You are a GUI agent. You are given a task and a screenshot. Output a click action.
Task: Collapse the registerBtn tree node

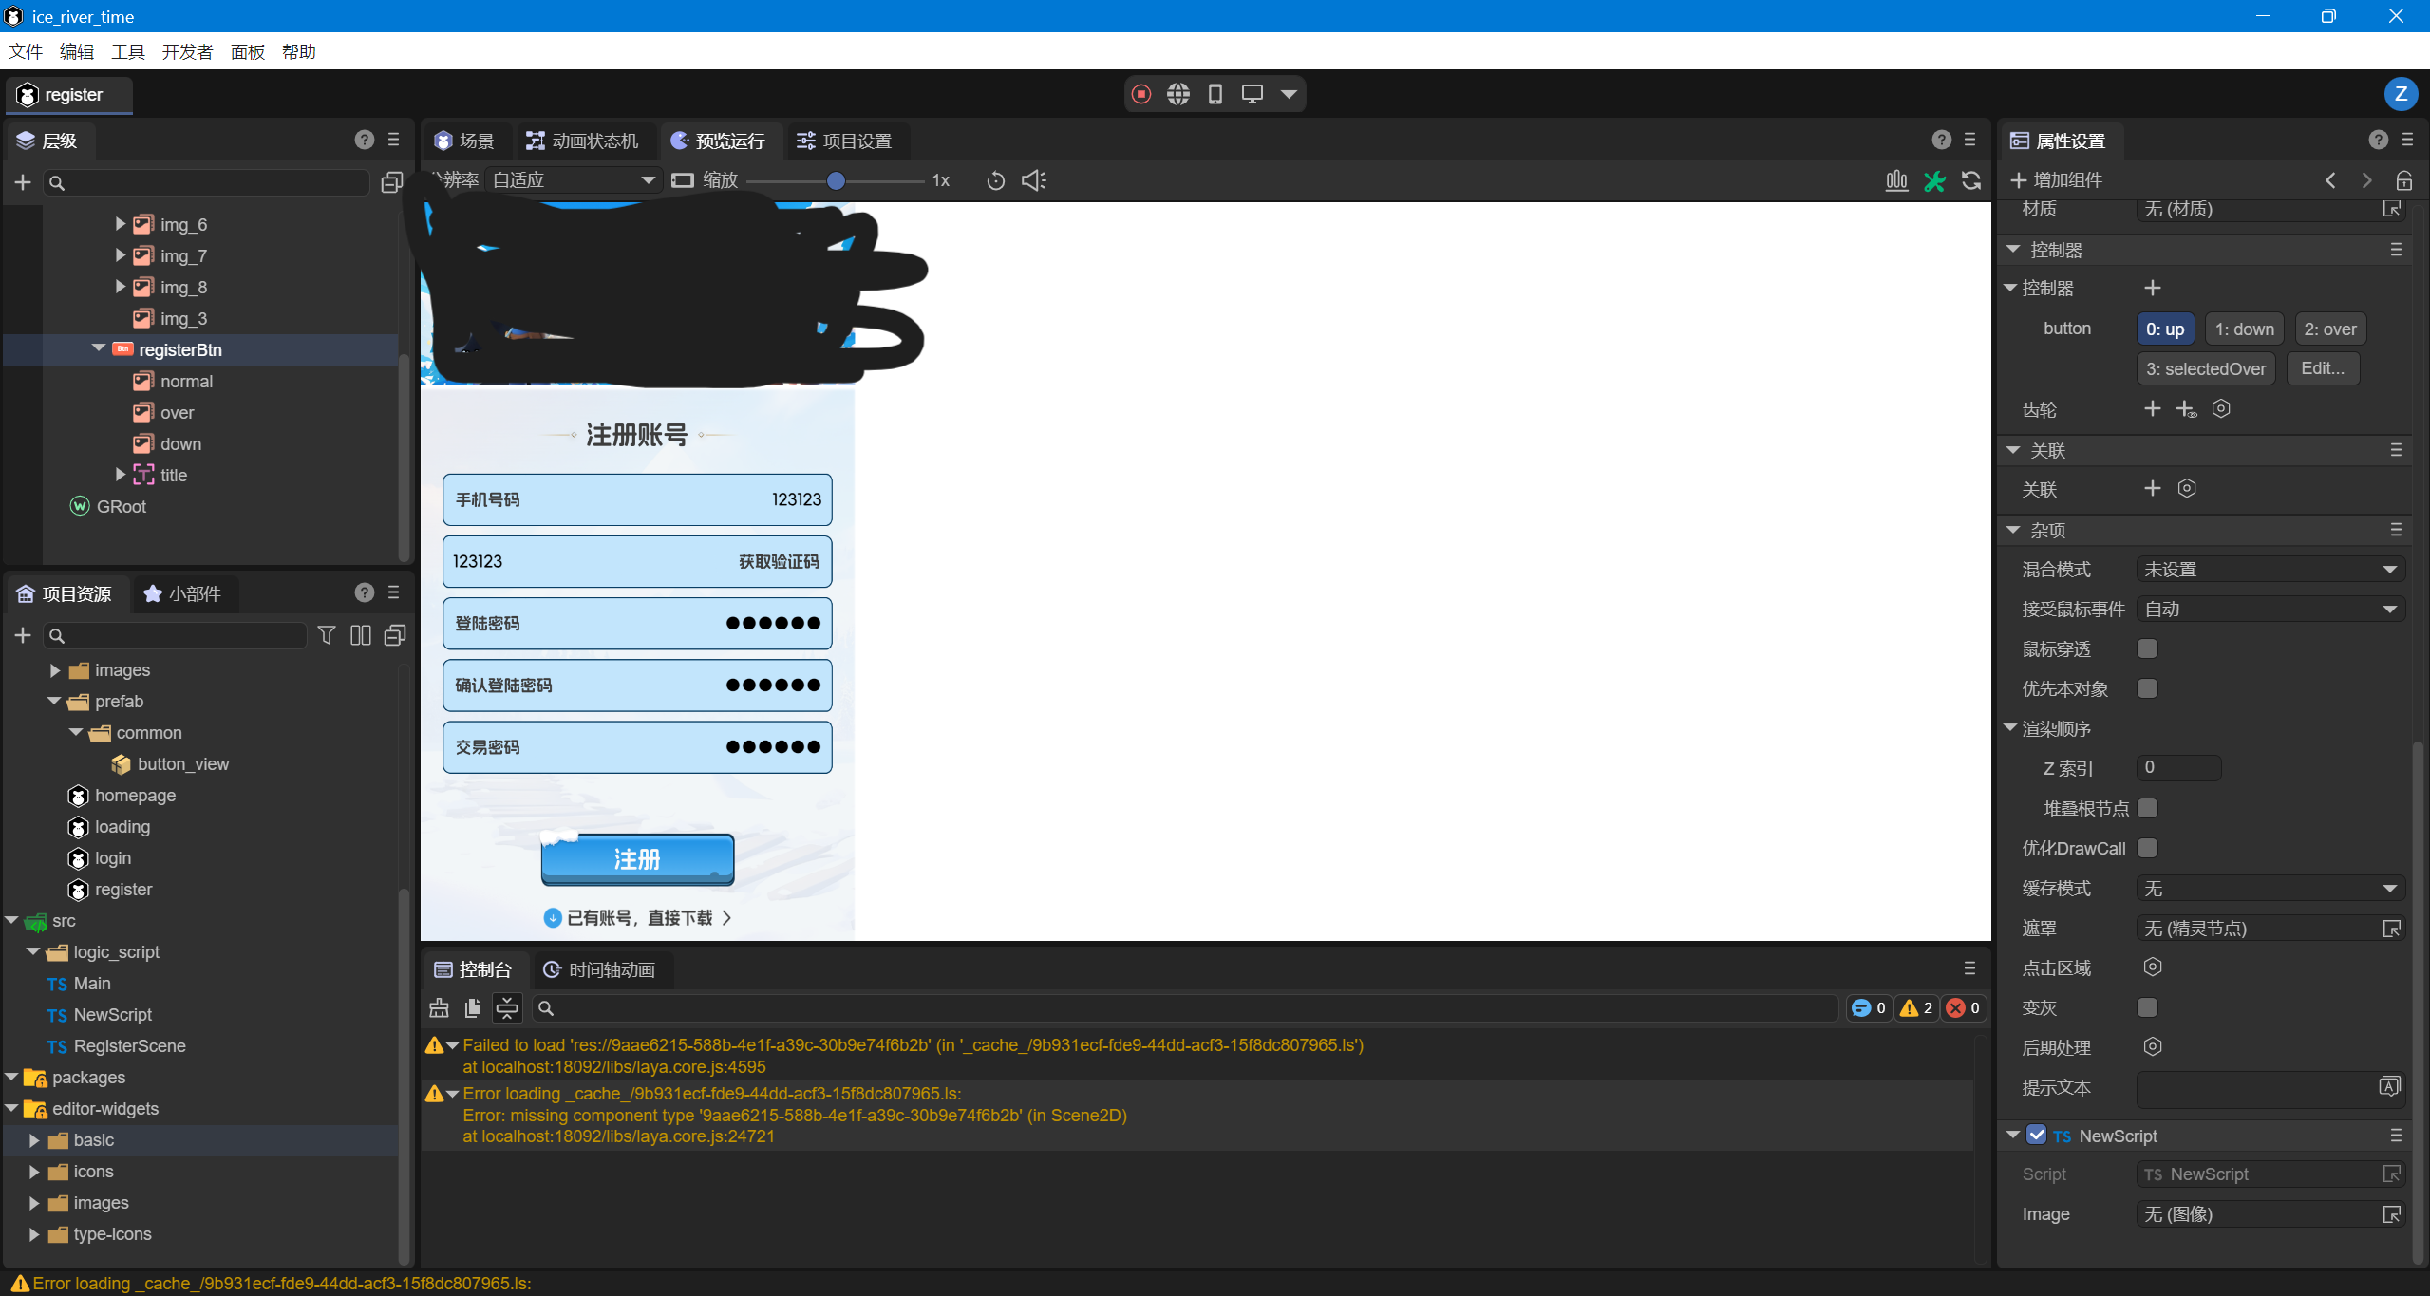pyautogui.click(x=99, y=348)
